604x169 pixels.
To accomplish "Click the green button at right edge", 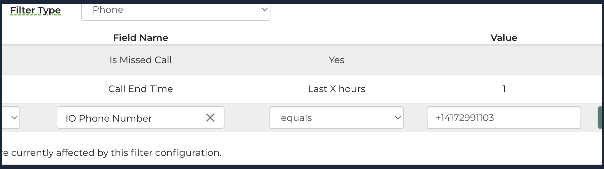I will point(601,118).
